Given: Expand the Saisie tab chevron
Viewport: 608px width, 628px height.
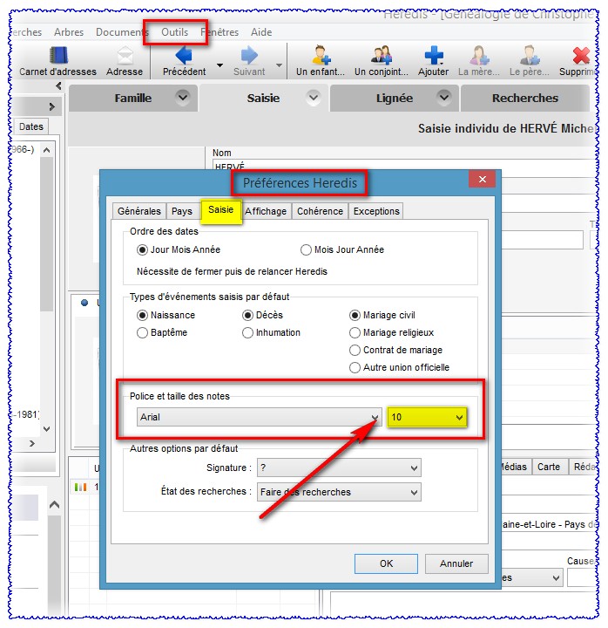Looking at the screenshot, I should pyautogui.click(x=314, y=98).
